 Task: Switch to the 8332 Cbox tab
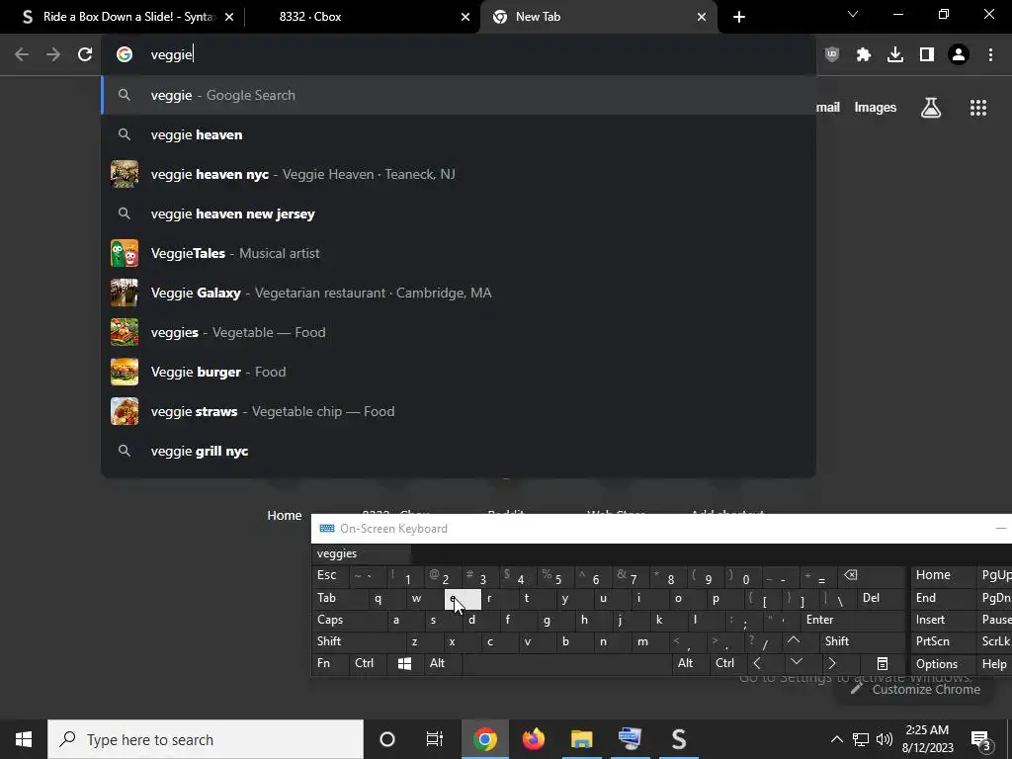tap(362, 17)
